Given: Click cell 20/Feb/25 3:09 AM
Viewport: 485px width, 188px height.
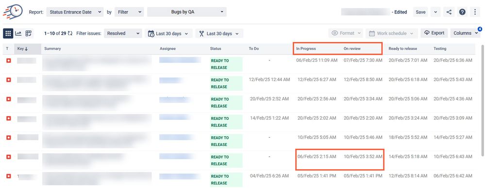Looking at the screenshot, I should click(453, 118).
